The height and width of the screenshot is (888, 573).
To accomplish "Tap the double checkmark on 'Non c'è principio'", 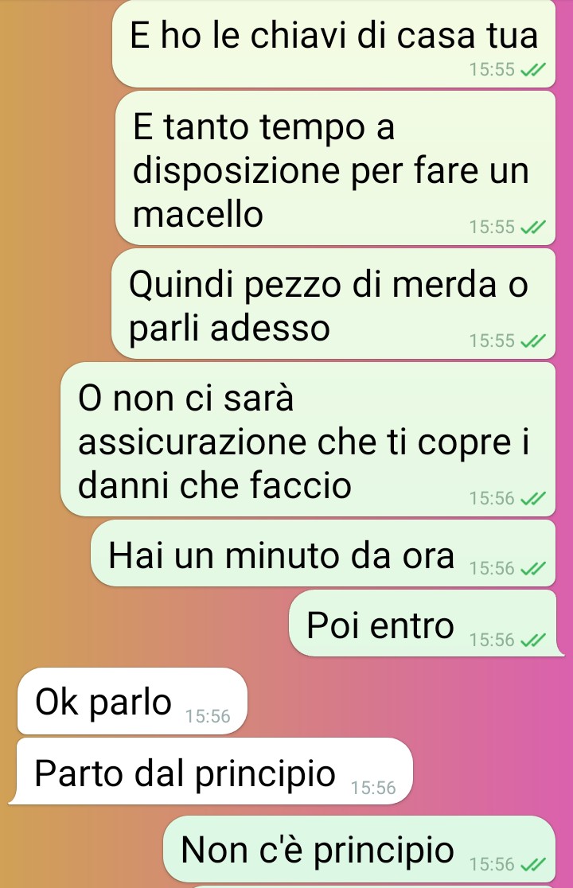I will tap(532, 864).
